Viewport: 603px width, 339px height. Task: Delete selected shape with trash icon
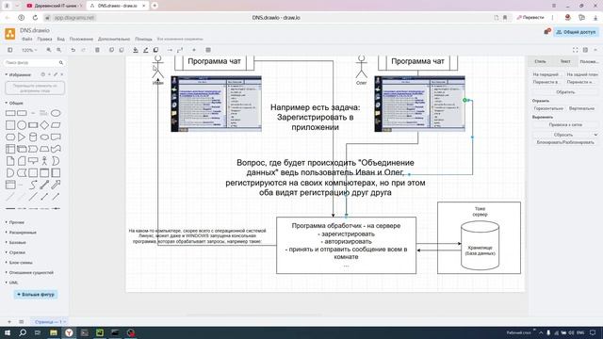97,50
